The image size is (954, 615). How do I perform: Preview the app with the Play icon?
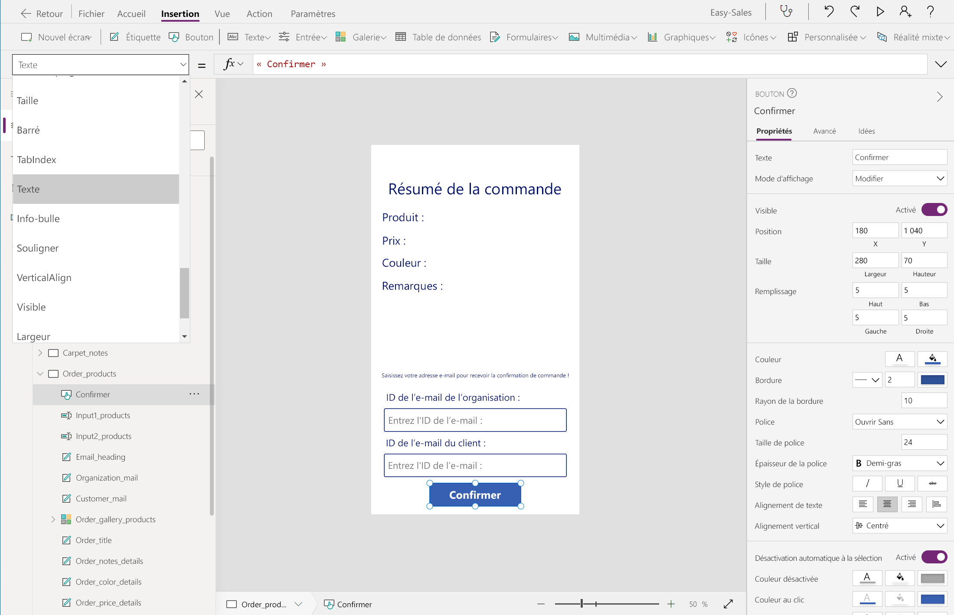[x=880, y=12]
